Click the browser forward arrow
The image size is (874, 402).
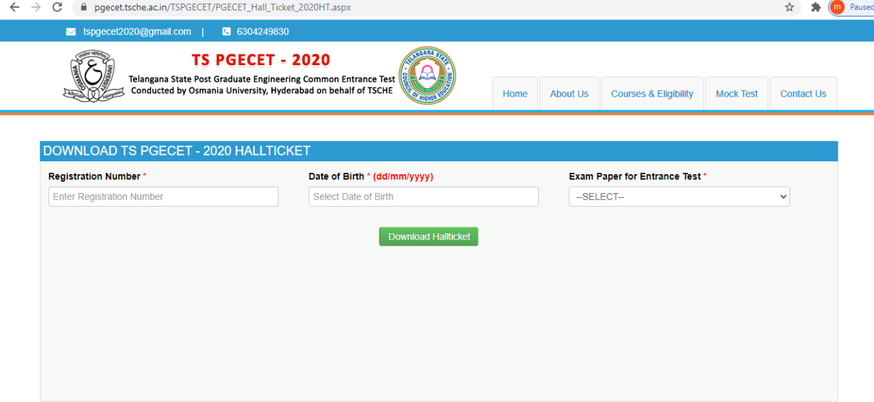[36, 7]
